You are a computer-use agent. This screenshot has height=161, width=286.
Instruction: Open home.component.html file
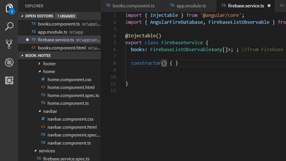coord(71,88)
